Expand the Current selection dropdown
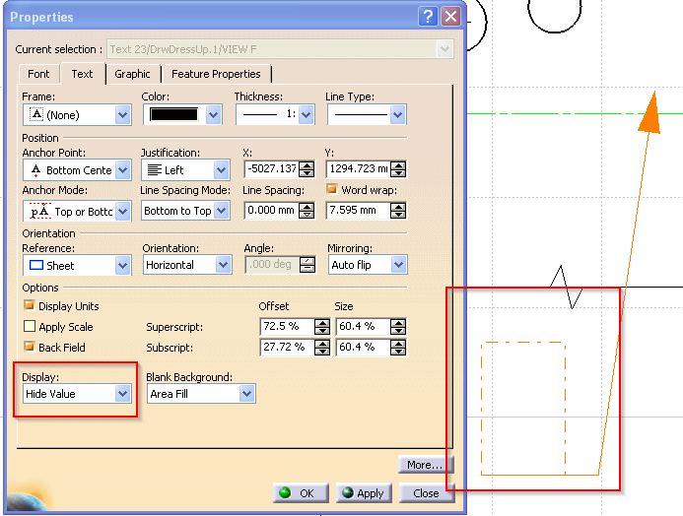 tap(444, 49)
